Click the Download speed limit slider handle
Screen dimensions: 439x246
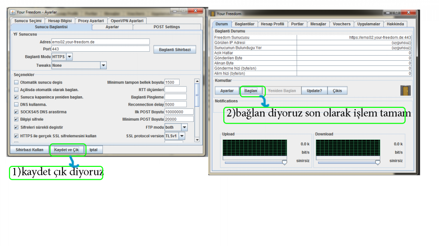378,163
